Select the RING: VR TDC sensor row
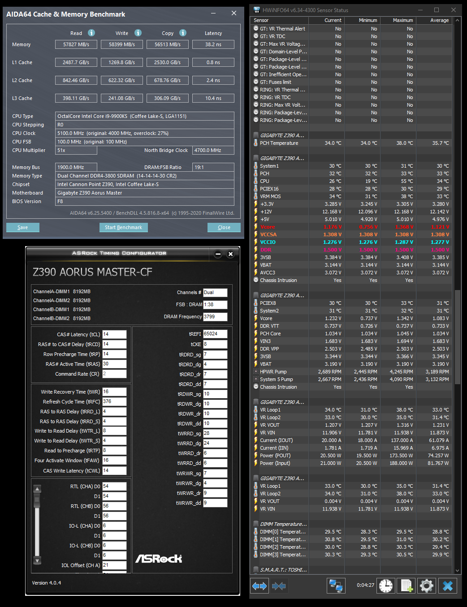 [x=352, y=97]
